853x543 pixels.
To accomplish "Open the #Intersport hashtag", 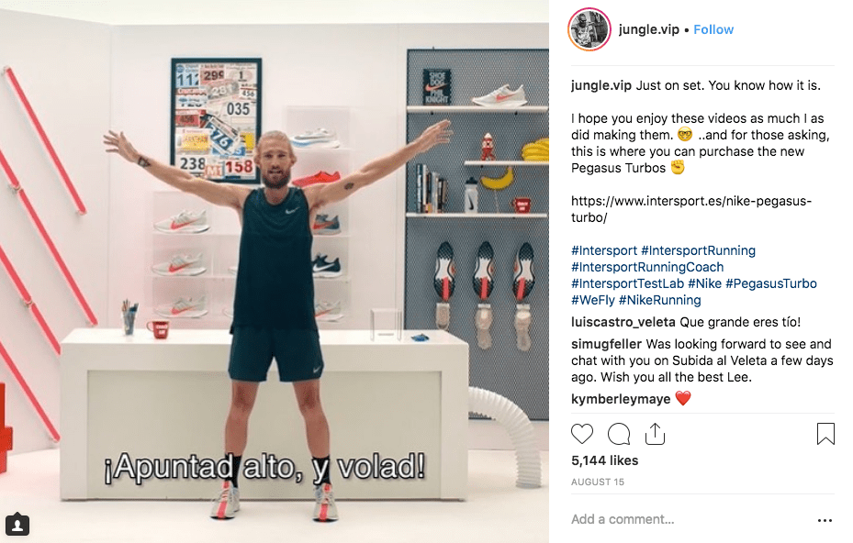I will [604, 250].
